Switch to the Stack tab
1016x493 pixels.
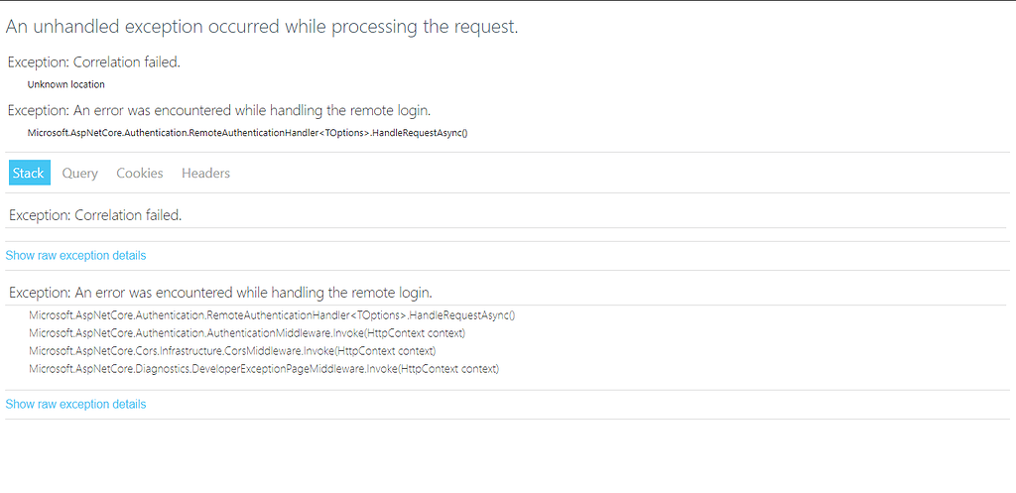29,173
